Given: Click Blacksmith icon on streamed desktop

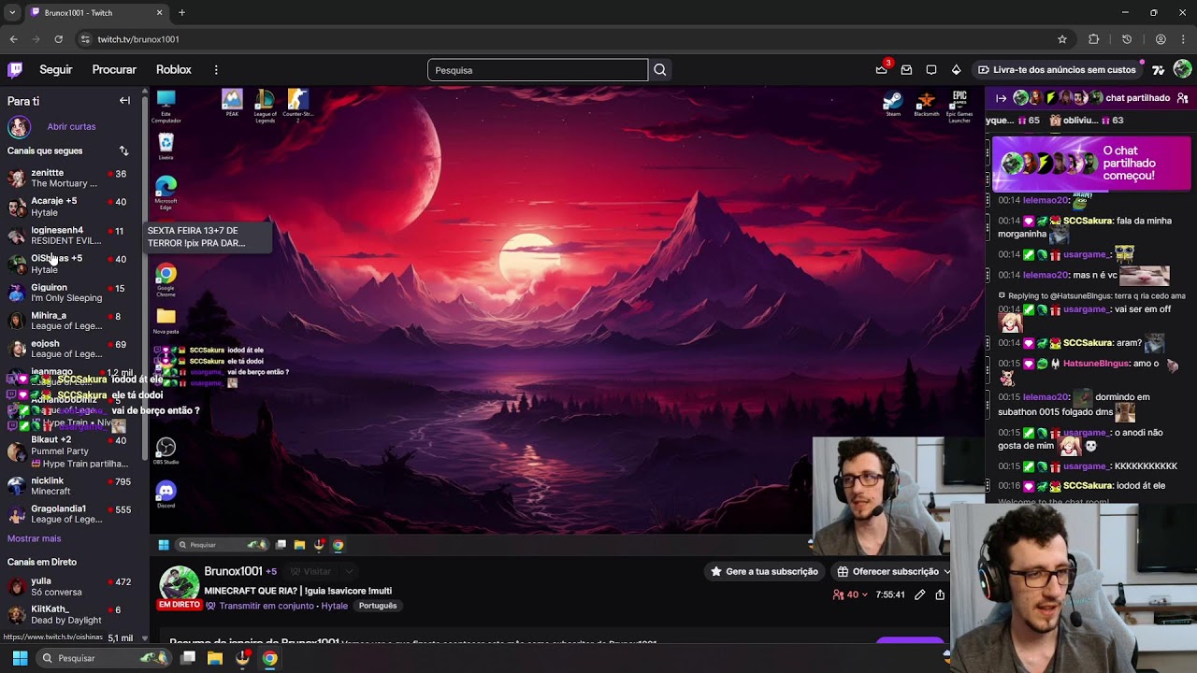Looking at the screenshot, I should (926, 104).
